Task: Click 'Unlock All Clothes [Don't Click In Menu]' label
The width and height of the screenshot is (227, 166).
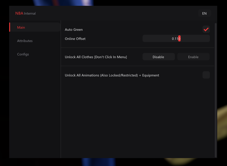Action: tap(96, 57)
